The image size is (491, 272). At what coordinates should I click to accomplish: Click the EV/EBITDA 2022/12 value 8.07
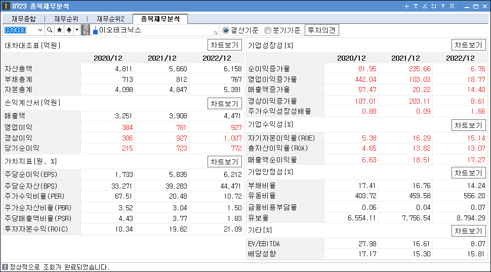478,244
